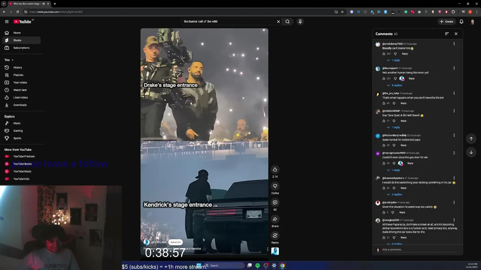
Task: Open Spotify from the taskbar
Action: (257, 265)
